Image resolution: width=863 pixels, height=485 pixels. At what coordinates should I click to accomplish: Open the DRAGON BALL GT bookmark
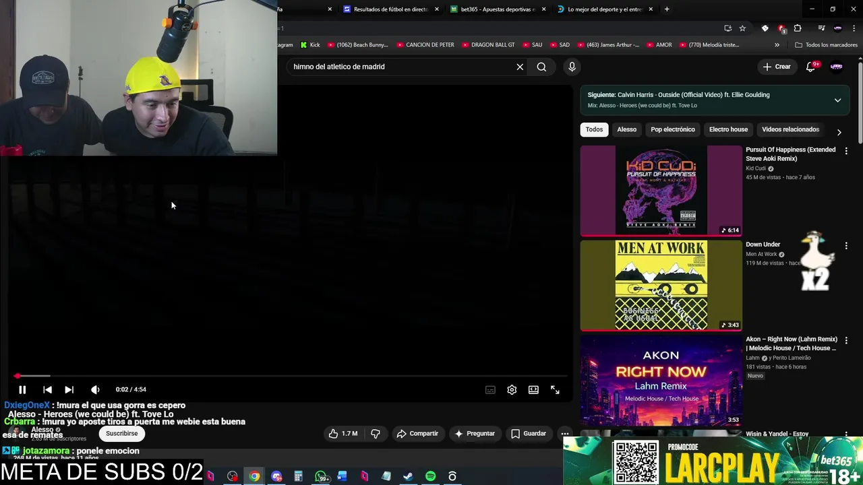[x=487, y=45]
